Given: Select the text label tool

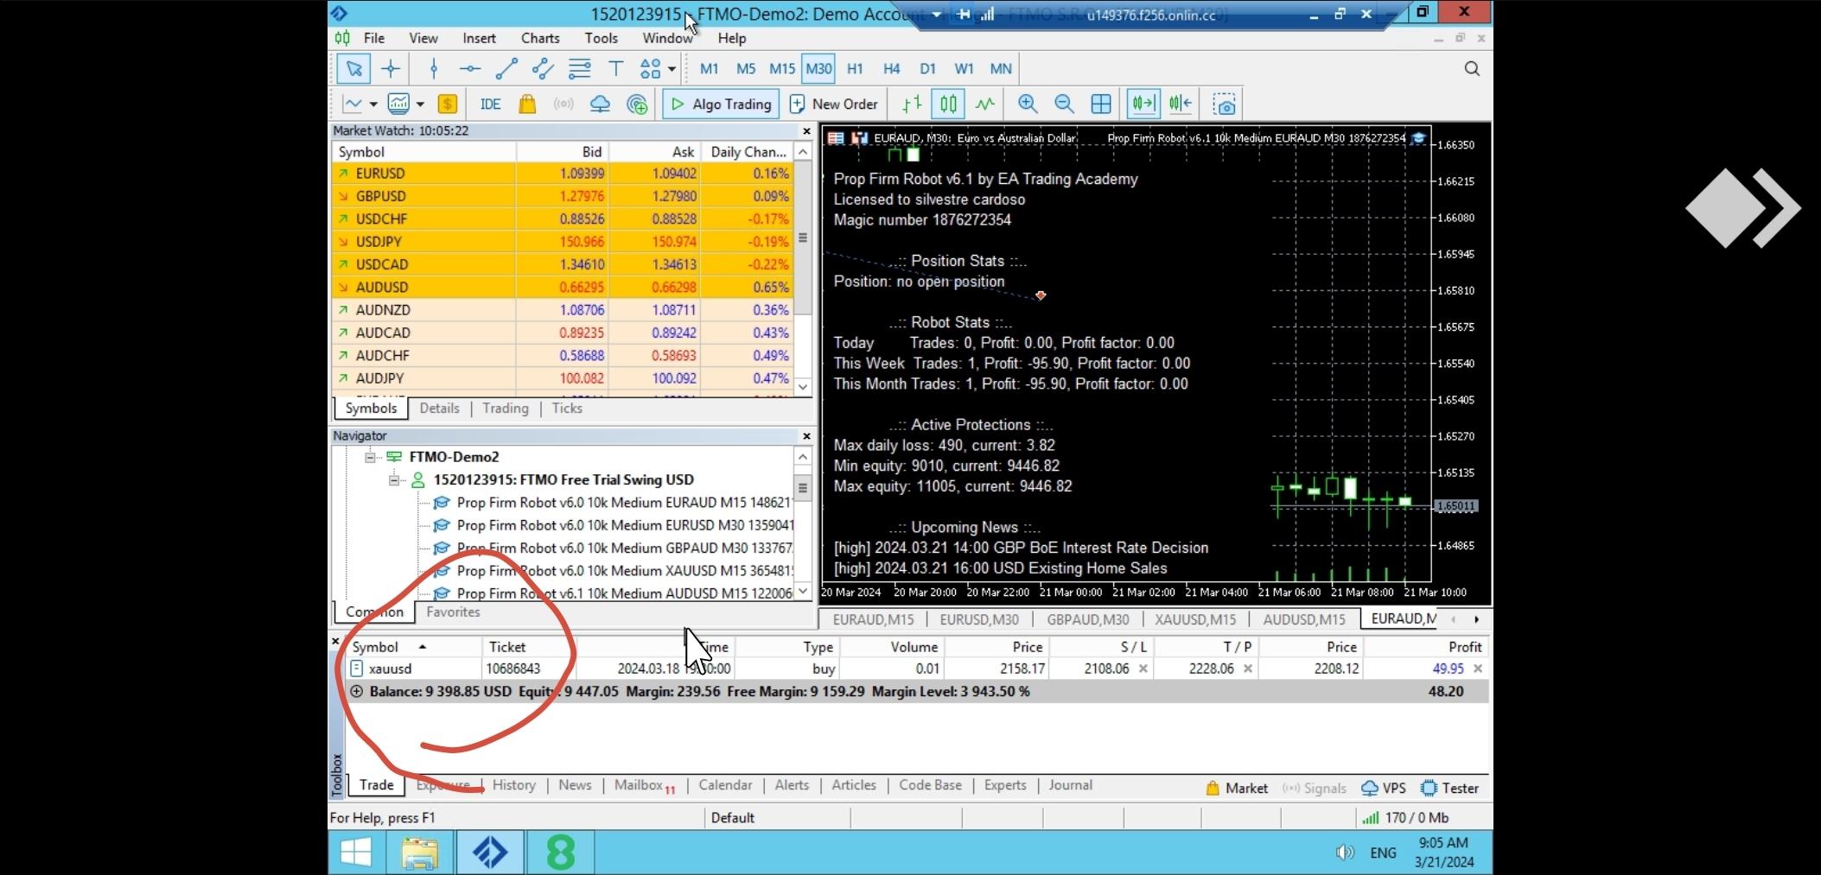Looking at the screenshot, I should (616, 69).
